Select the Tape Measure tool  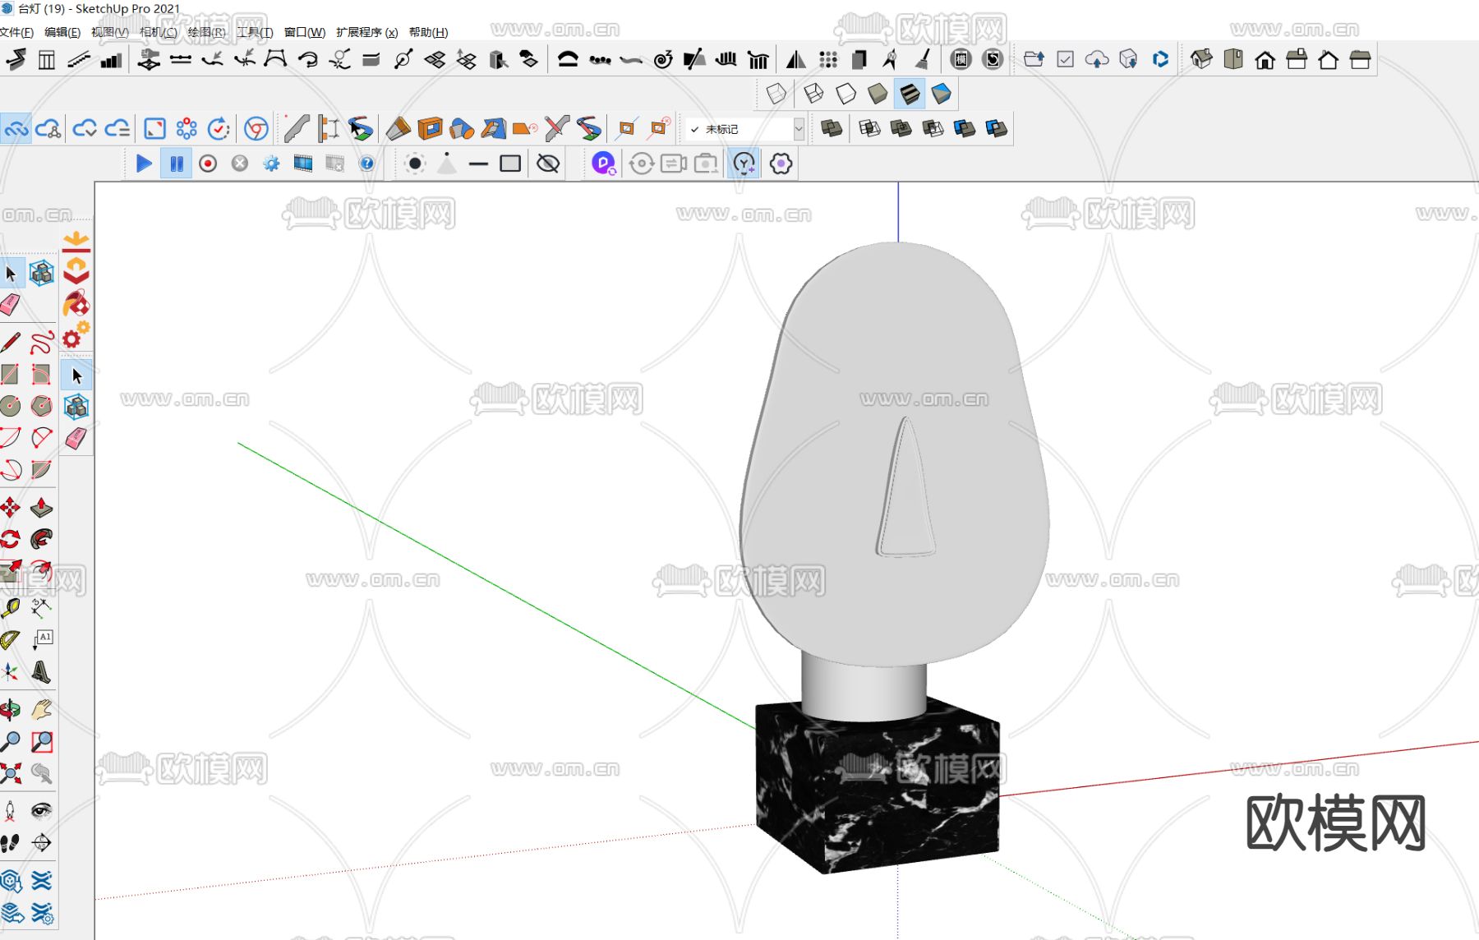point(10,608)
